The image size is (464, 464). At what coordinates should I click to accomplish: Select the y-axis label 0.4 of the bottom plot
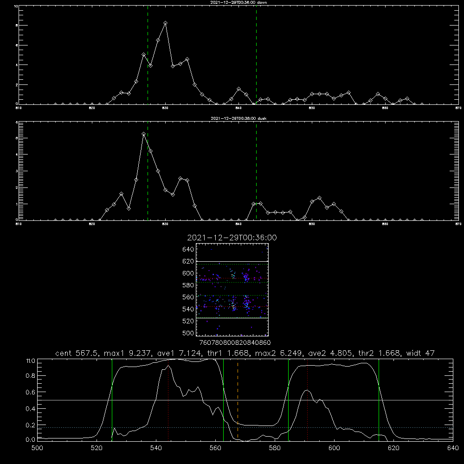click(x=31, y=409)
